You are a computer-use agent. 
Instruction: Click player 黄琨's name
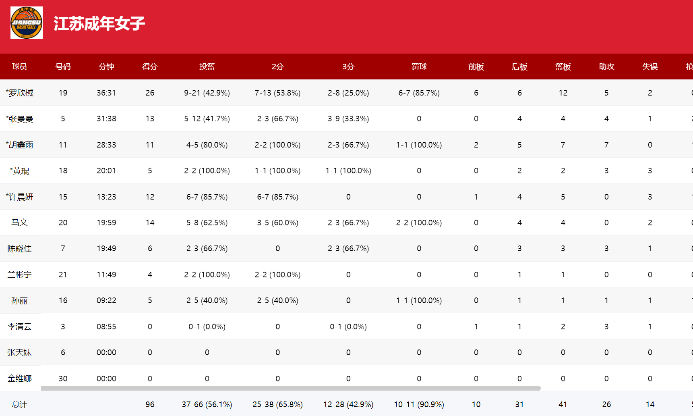tap(20, 171)
